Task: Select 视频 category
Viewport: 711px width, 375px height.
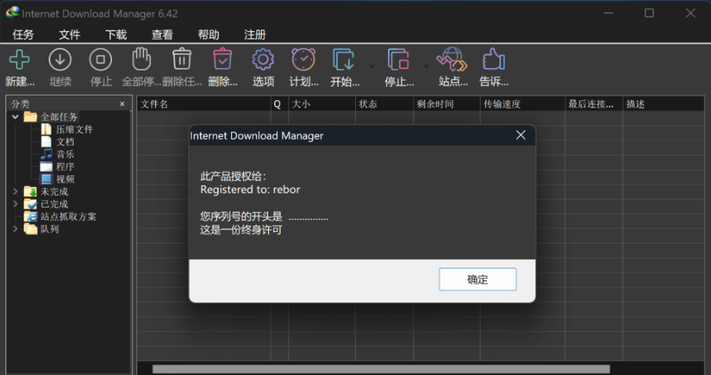Action: (65, 179)
